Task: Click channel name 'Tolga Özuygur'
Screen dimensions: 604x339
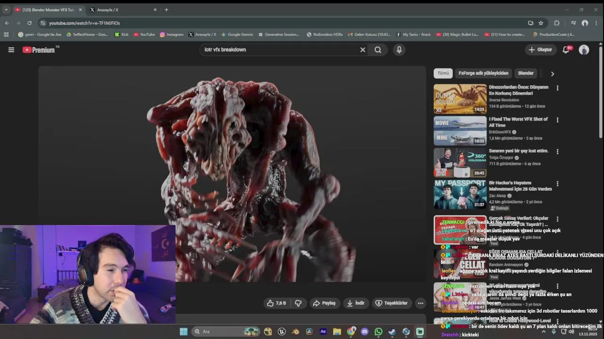Action: point(502,158)
